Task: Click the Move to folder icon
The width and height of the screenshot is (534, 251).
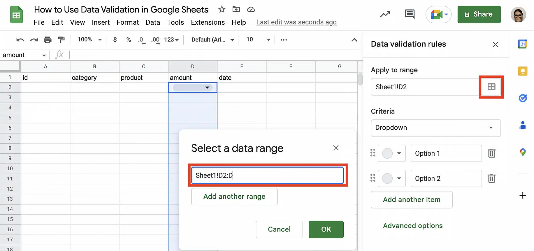Action: [x=236, y=9]
